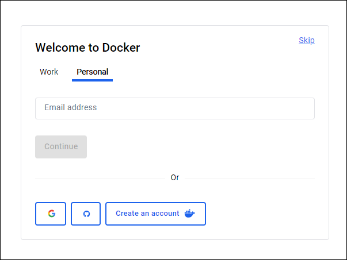
Task: Switch to the Work tab
Action: pos(49,72)
